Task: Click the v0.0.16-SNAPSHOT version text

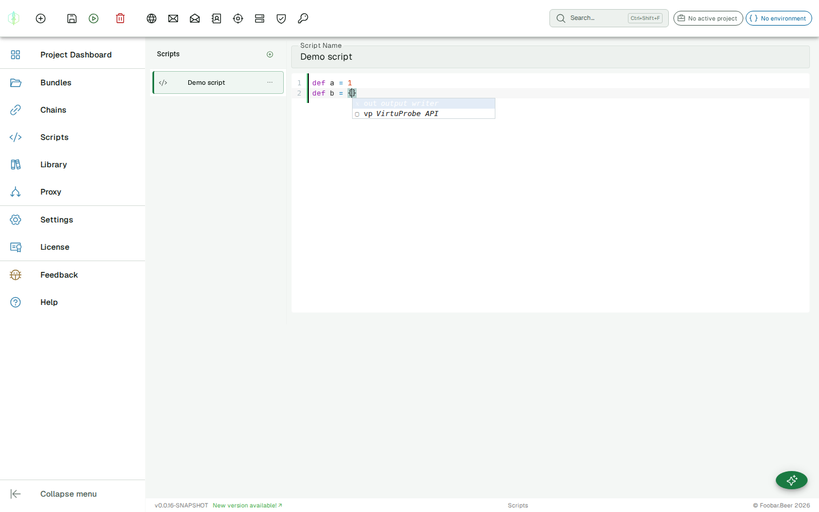Action: [181, 505]
